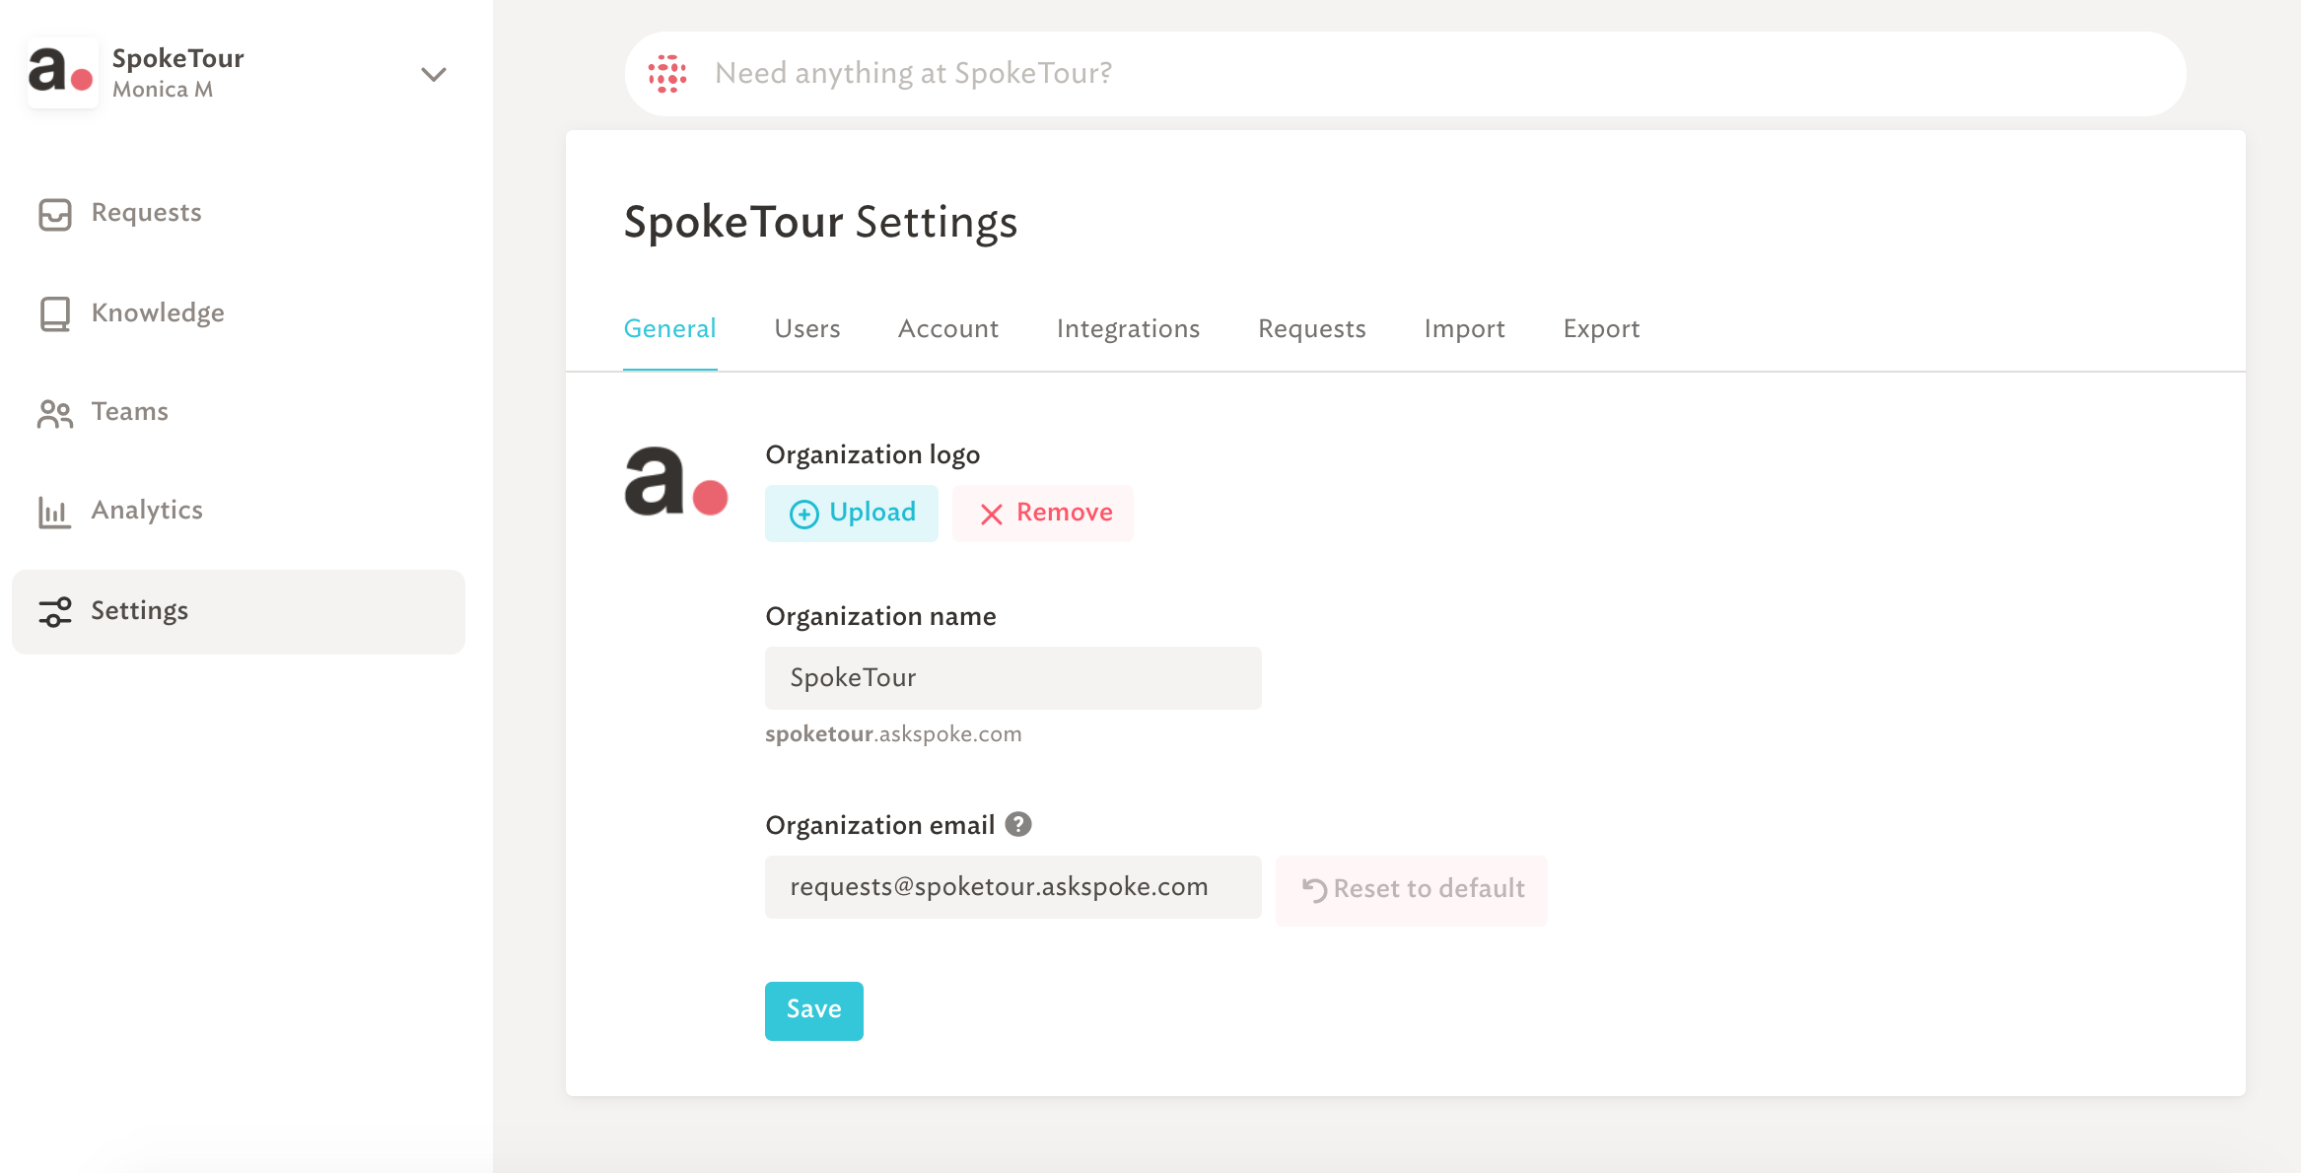The image size is (2301, 1173).
Task: Click the Requests inbox icon in sidebar
Action: tap(55, 214)
